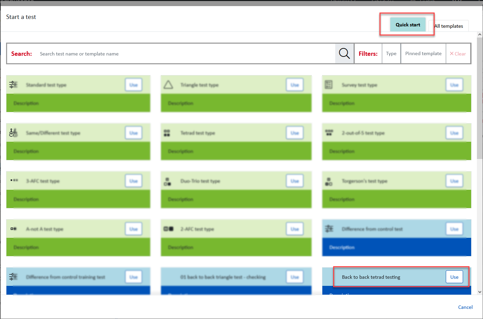This screenshot has height=319, width=483.
Task: Click the Same/Different test type icon
Action: (x=14, y=133)
